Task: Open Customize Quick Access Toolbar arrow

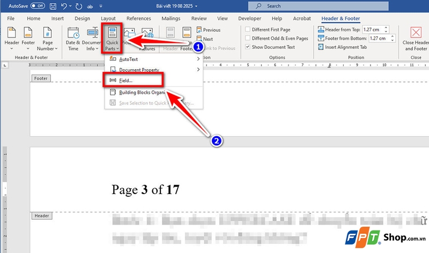Action: click(101, 6)
